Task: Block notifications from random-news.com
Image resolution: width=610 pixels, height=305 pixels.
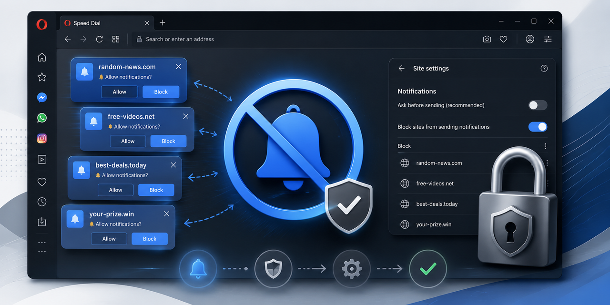Action: 161,92
